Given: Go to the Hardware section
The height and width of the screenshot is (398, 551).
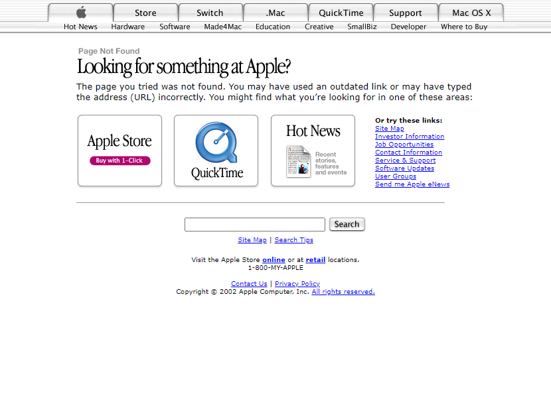Looking at the screenshot, I should tap(128, 27).
